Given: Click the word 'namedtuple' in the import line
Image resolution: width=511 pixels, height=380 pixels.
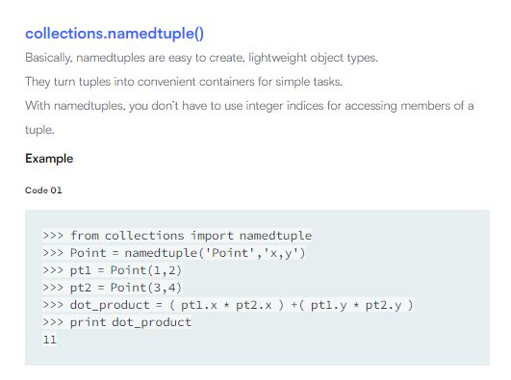Looking at the screenshot, I should tap(275, 236).
